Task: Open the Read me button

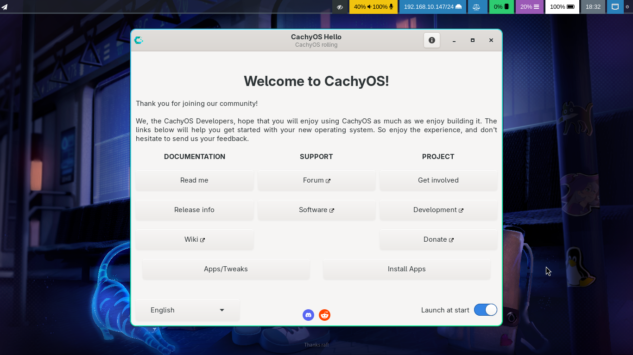Action: 195,180
